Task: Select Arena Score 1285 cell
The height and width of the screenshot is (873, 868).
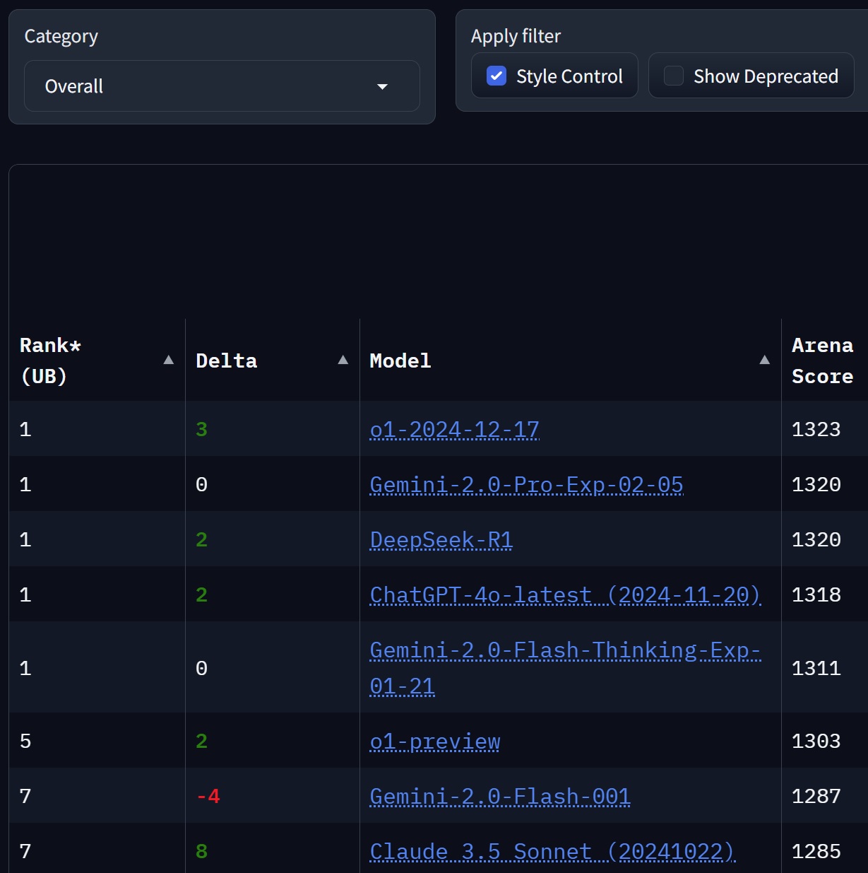Action: [816, 851]
